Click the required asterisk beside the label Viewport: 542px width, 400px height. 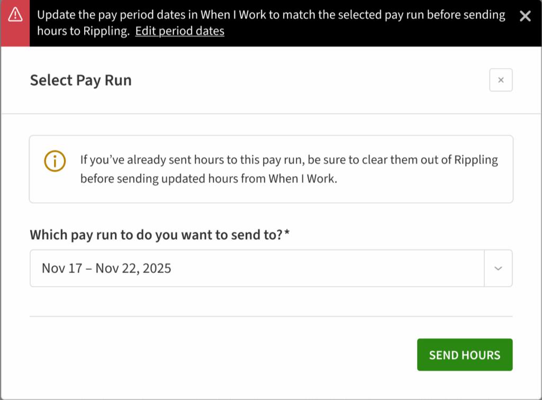tap(287, 233)
